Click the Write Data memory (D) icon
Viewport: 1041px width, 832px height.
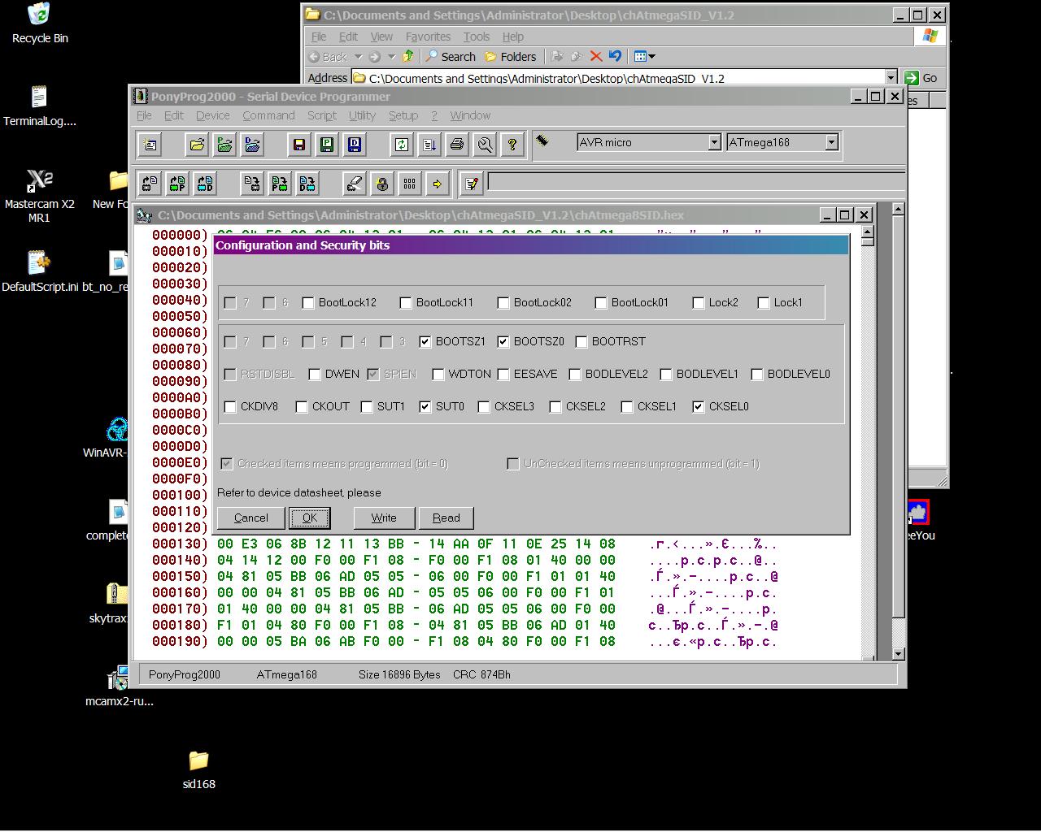[307, 184]
